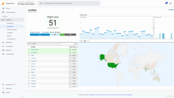
Task: Click the light blue Philippines bar segment
Action: coord(55,35)
